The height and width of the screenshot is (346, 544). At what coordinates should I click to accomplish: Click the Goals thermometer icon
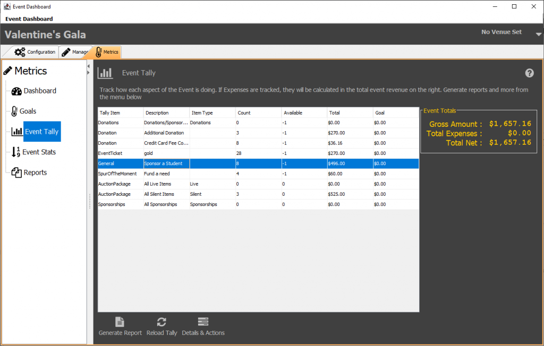pos(14,111)
